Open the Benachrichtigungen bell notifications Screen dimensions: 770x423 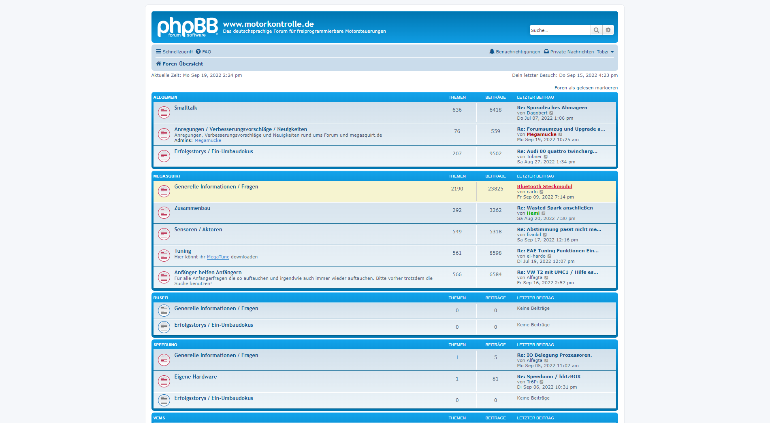point(514,52)
